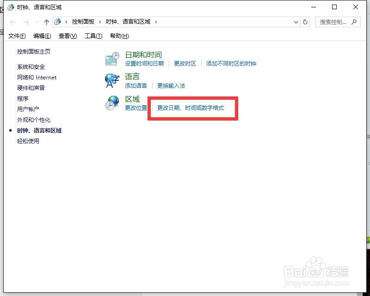The image size is (370, 296).
Task: Open the 编辑(E) menu
Action: [x=42, y=36]
